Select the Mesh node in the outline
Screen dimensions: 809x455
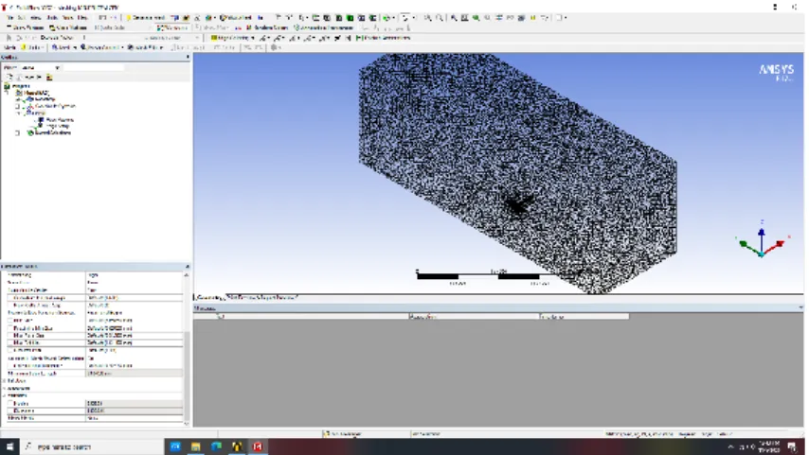pos(39,113)
